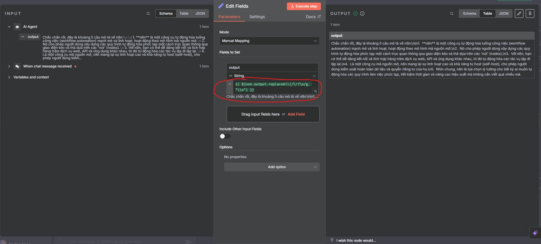Click the info icon beside OUTPUT
541x244 pixels.
tap(362, 14)
